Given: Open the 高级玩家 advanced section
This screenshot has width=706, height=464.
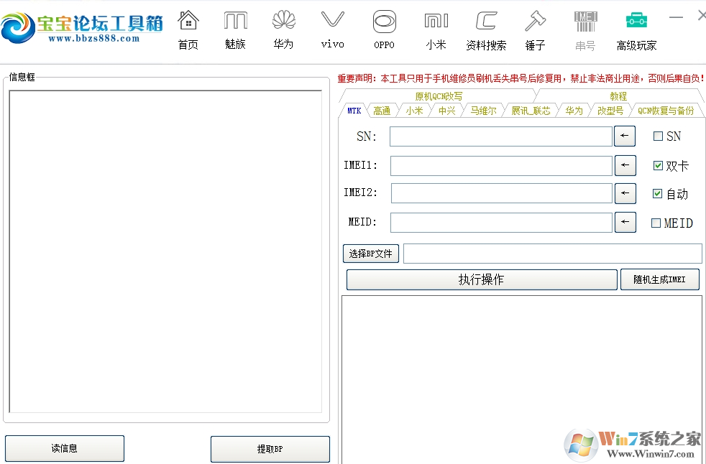Looking at the screenshot, I should coord(636,29).
